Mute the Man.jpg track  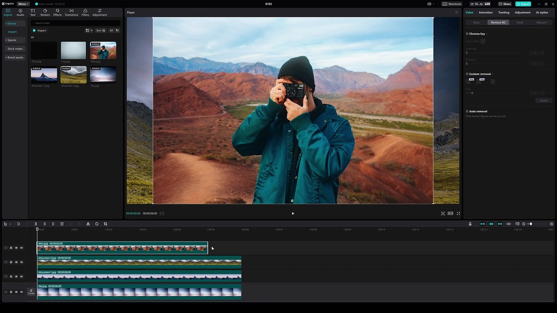pyautogui.click(x=21, y=248)
